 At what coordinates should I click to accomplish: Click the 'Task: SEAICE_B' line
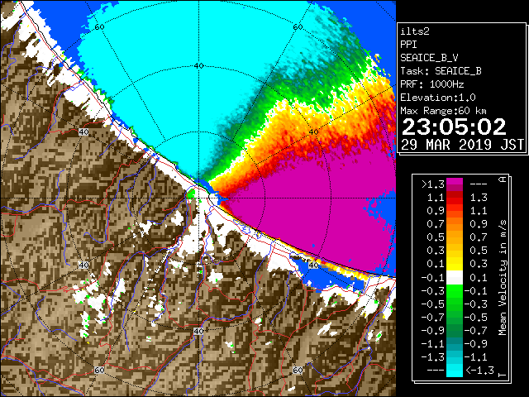tap(441, 71)
